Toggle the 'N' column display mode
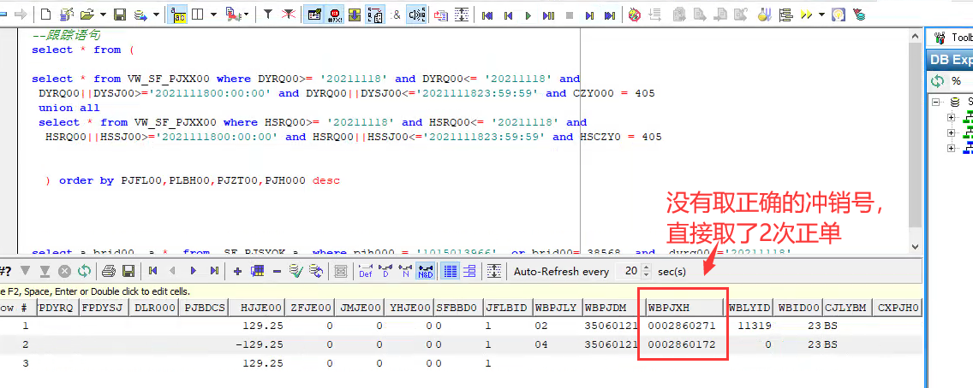This screenshot has width=973, height=388. [x=405, y=270]
